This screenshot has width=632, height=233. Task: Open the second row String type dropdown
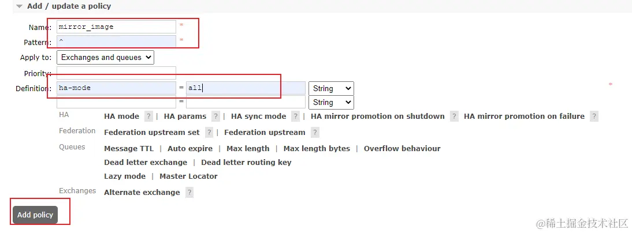[331, 102]
